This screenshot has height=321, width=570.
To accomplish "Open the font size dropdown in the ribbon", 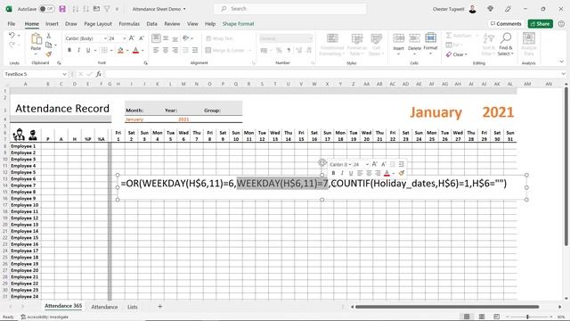I will 125,38.
